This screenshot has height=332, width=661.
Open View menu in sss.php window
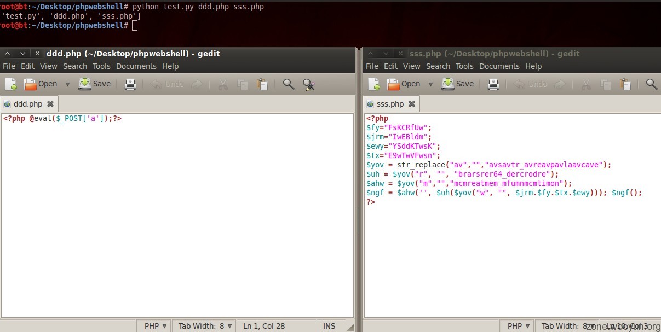tap(411, 66)
